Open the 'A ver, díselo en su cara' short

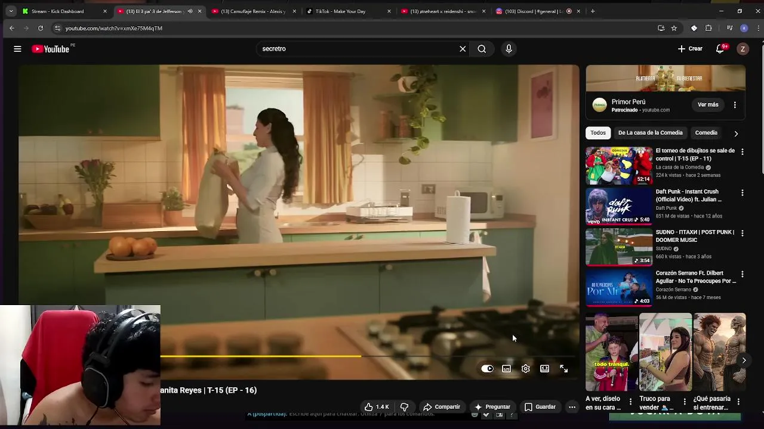(611, 352)
